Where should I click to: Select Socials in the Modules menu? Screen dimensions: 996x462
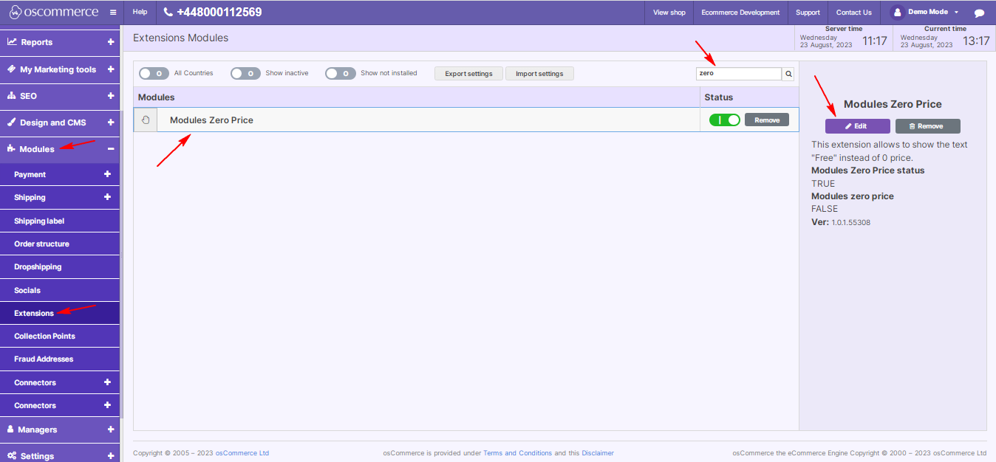tap(60, 290)
